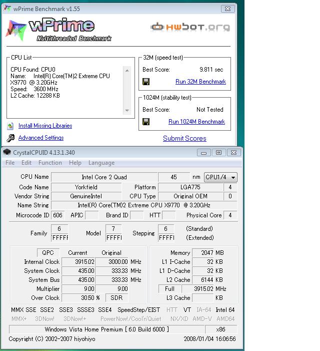The height and width of the screenshot is (351, 320).
Task: Open the Function menu in CrystalCPUID
Action: (50, 163)
